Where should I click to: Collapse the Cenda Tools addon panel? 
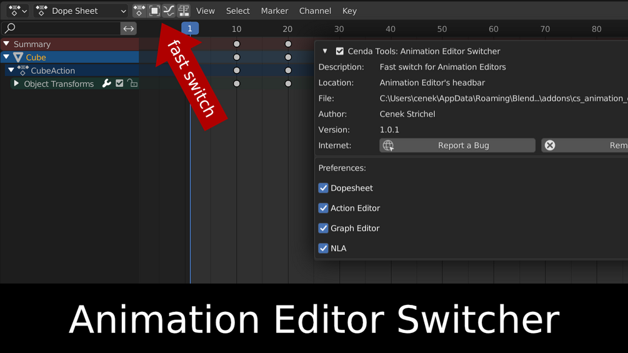tap(325, 51)
